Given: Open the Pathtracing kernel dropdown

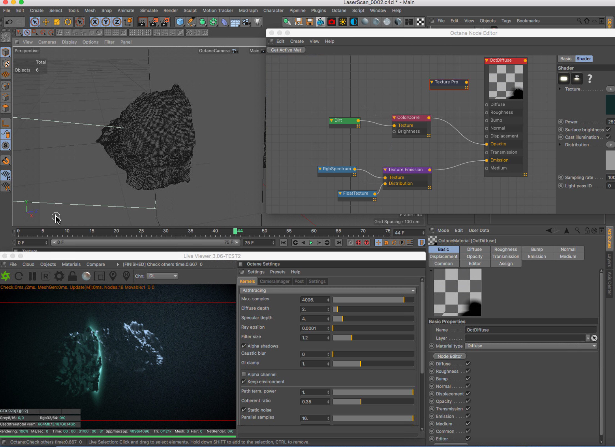Looking at the screenshot, I should [x=327, y=291].
